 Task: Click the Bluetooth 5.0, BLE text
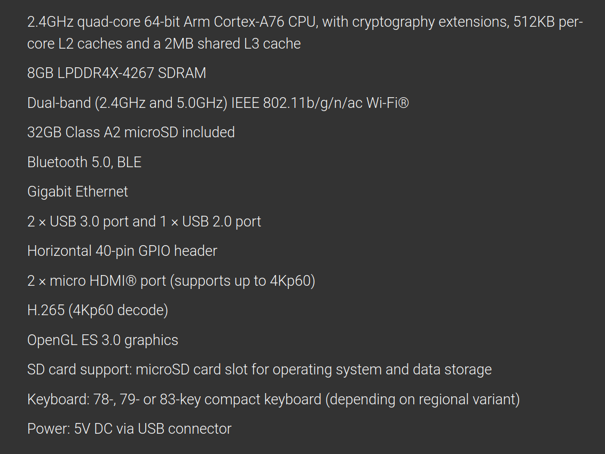(x=84, y=162)
